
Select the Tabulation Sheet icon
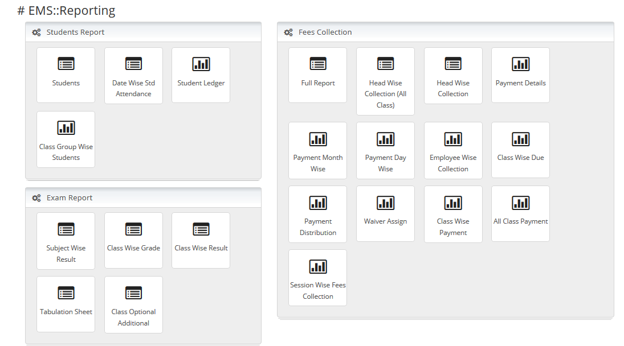66,293
